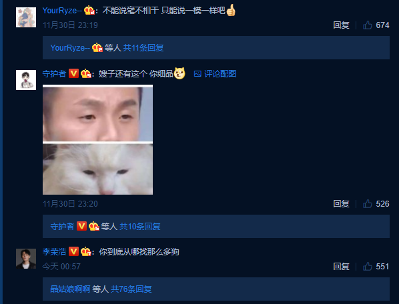Enlarge the man and cat comparison image
Image resolution: width=399 pixels, height=304 pixels.
point(97,140)
